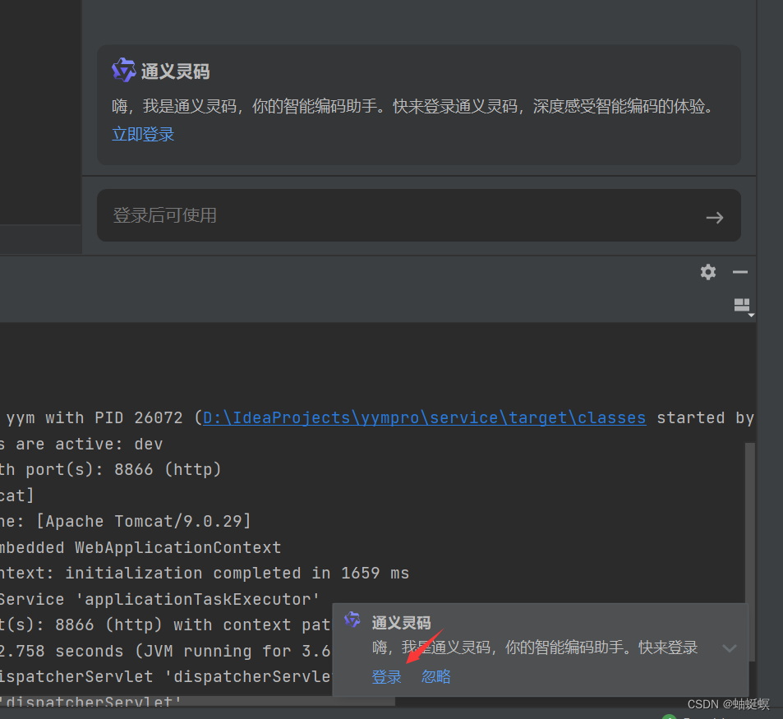
Task: Click the 登录后可使用 input field
Action: [x=418, y=215]
